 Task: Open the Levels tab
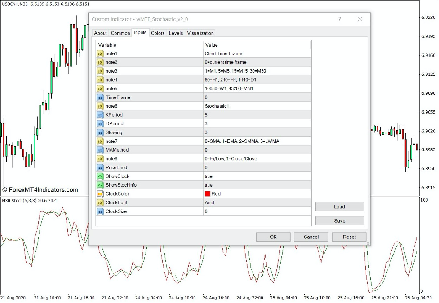[176, 33]
